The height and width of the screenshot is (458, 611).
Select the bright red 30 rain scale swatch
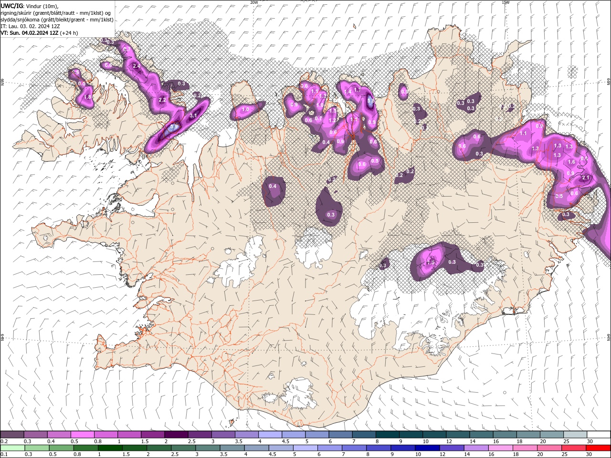[598, 448]
